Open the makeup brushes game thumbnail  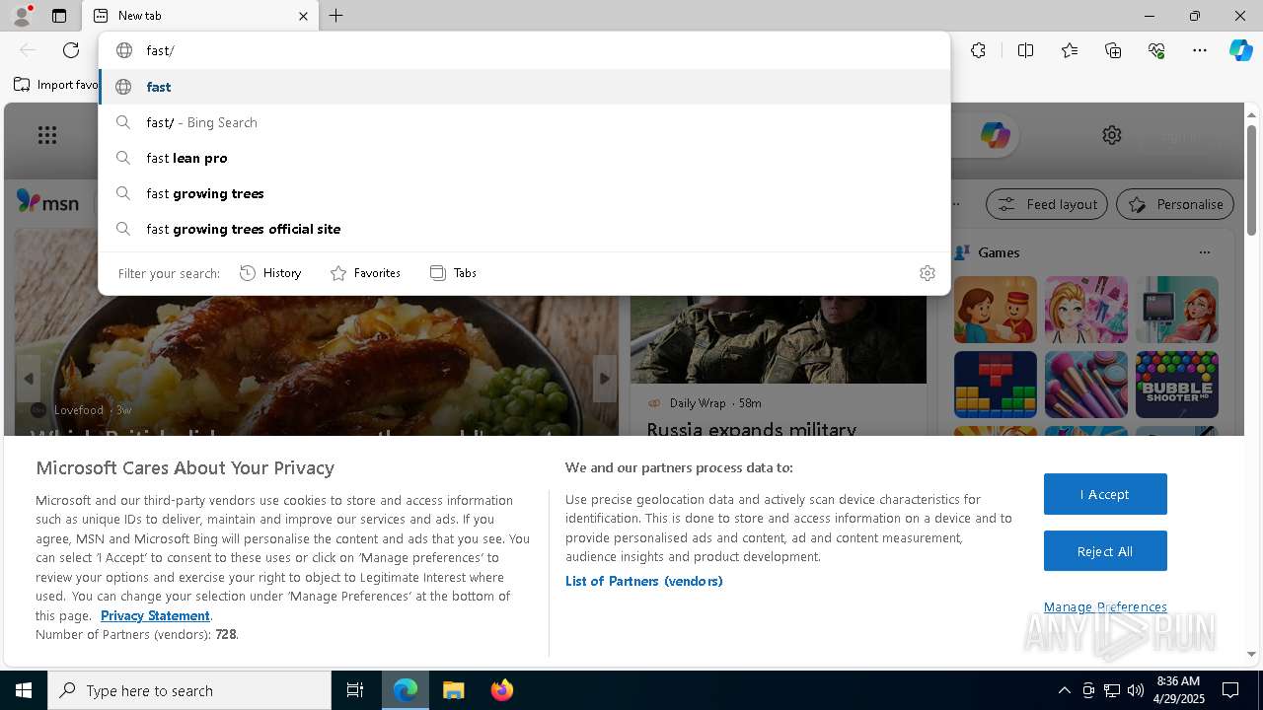point(1085,385)
